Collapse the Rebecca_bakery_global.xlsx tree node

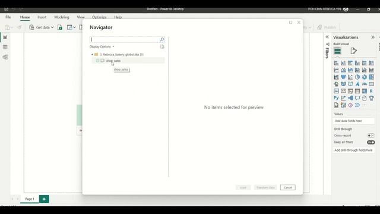pyautogui.click(x=92, y=55)
